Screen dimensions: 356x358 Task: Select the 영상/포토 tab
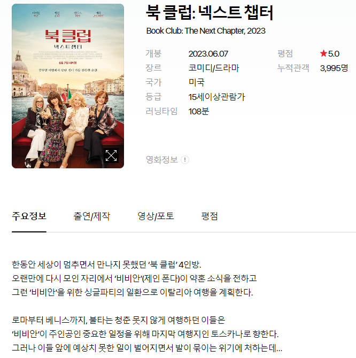[x=156, y=216]
